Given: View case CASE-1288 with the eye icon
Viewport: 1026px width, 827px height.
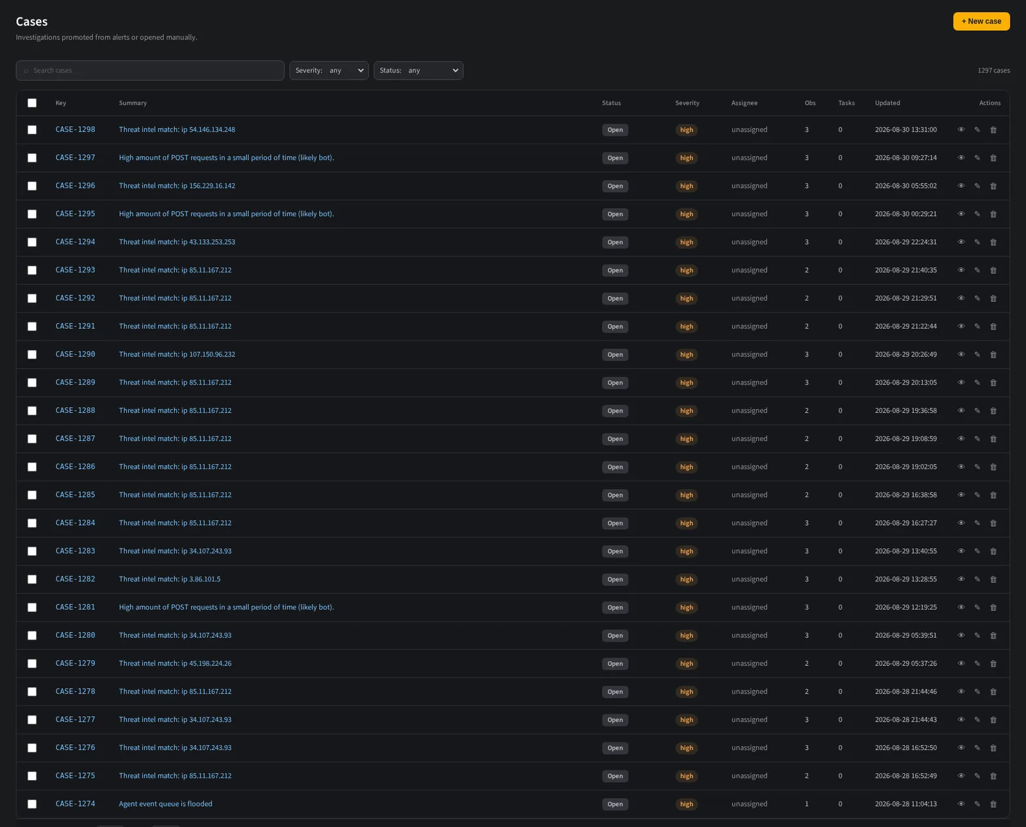Looking at the screenshot, I should (961, 411).
